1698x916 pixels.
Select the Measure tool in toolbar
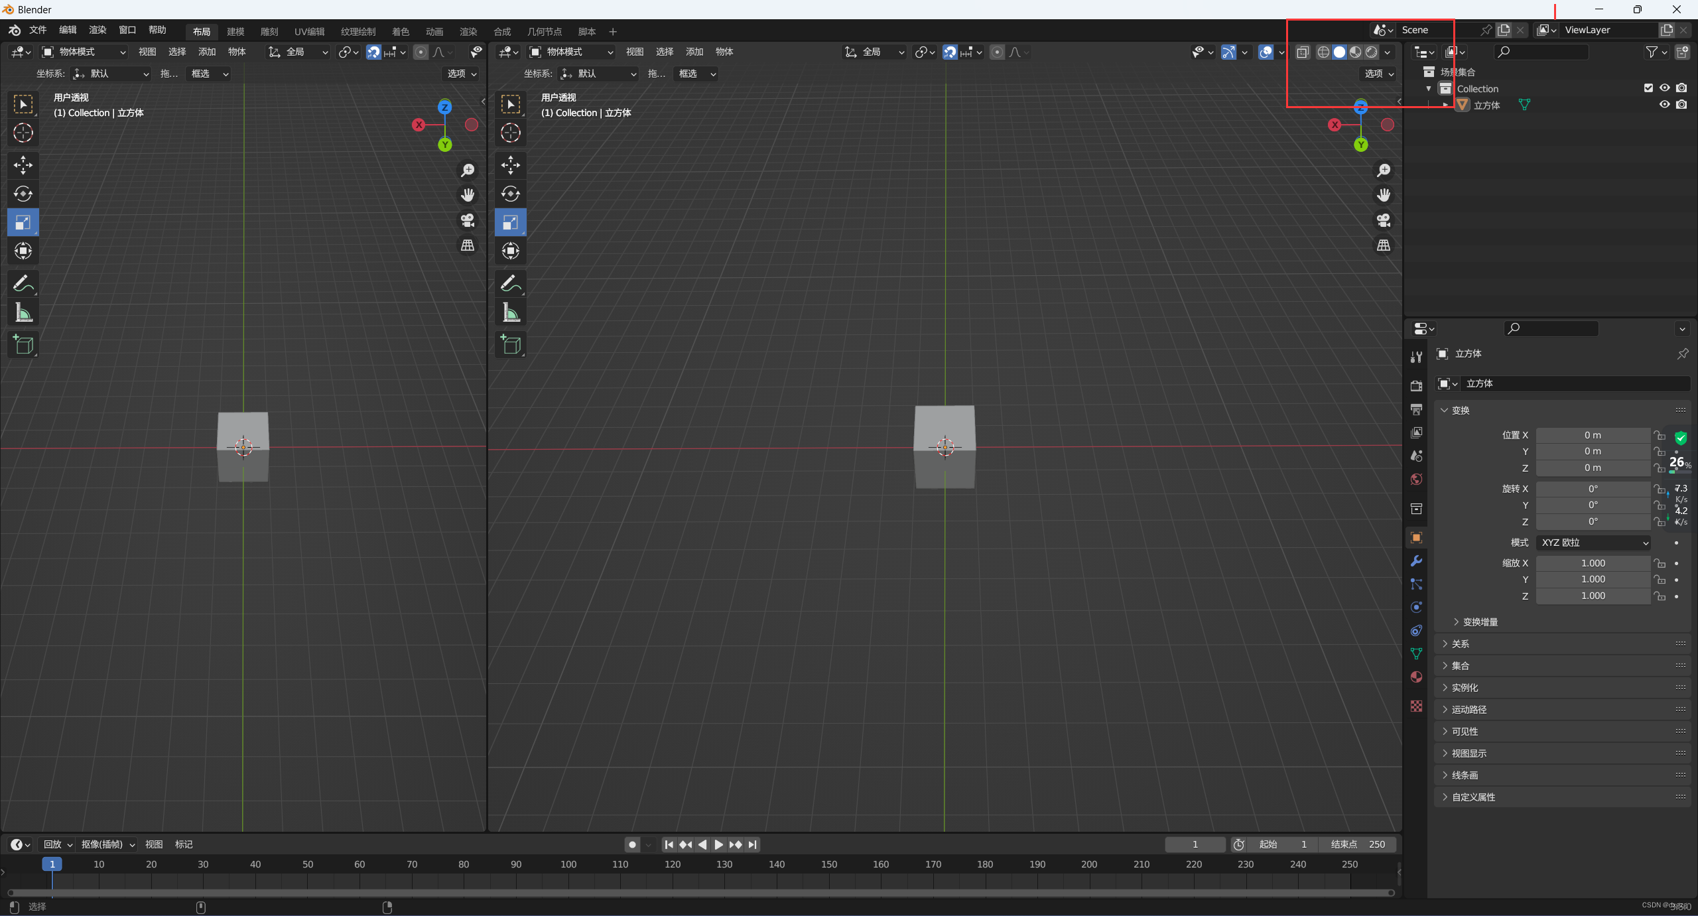pyautogui.click(x=23, y=314)
